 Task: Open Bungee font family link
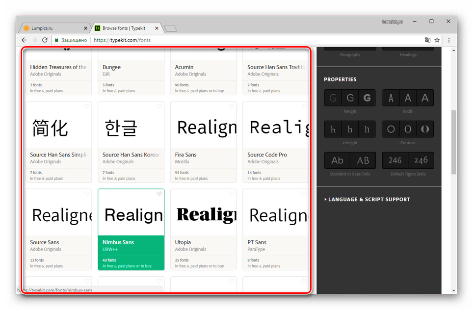tap(111, 67)
